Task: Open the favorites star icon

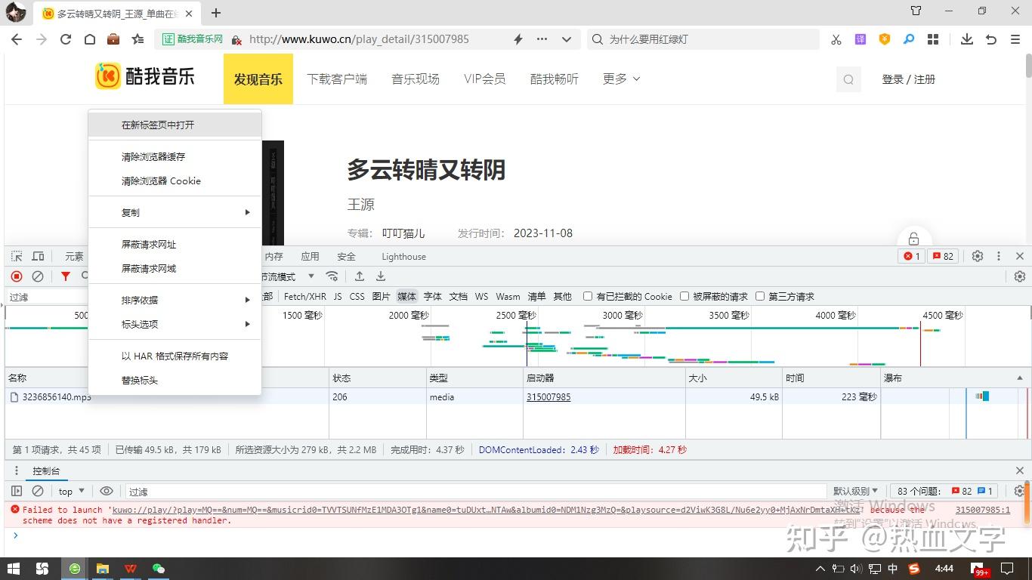Action: pos(137,39)
